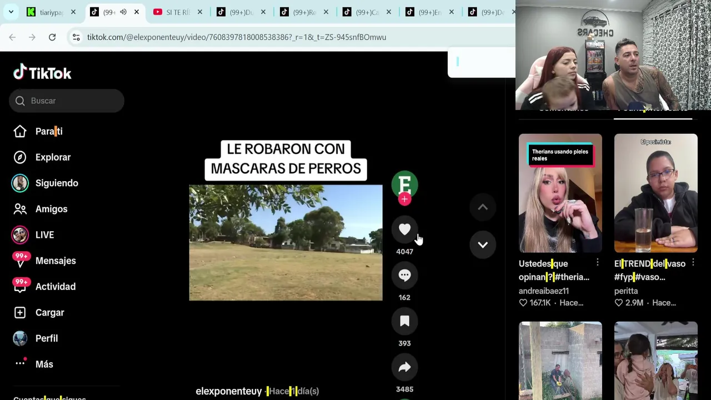Reload the page with refresh icon
The image size is (711, 400).
(52, 37)
